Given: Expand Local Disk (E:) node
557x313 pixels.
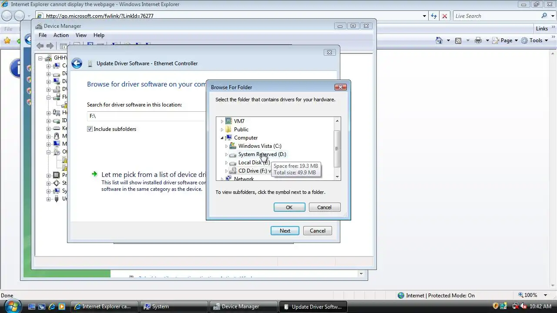Looking at the screenshot, I should 226,163.
